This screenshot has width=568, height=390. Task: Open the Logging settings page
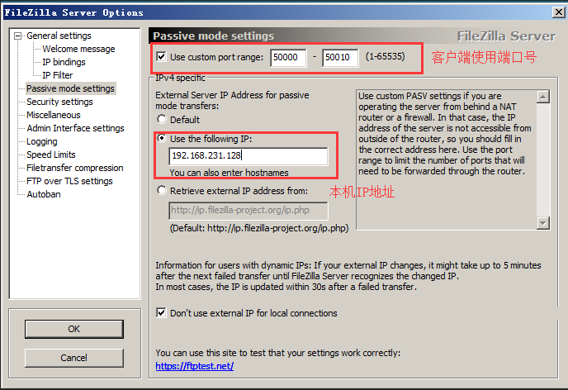pyautogui.click(x=42, y=141)
